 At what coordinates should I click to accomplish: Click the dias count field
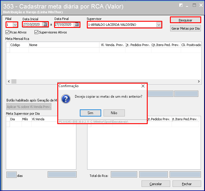pyautogui.click(x=11, y=175)
